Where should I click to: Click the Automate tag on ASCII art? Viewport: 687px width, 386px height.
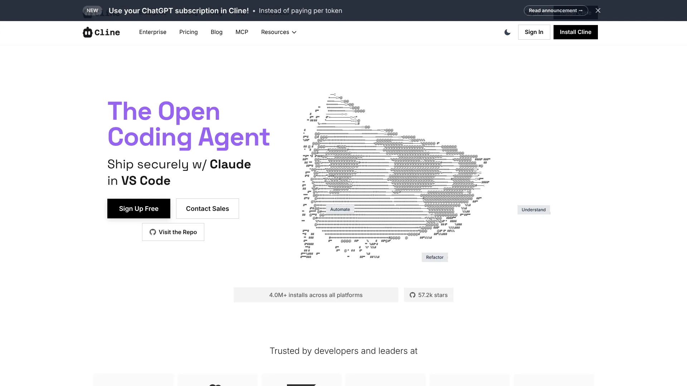click(340, 209)
